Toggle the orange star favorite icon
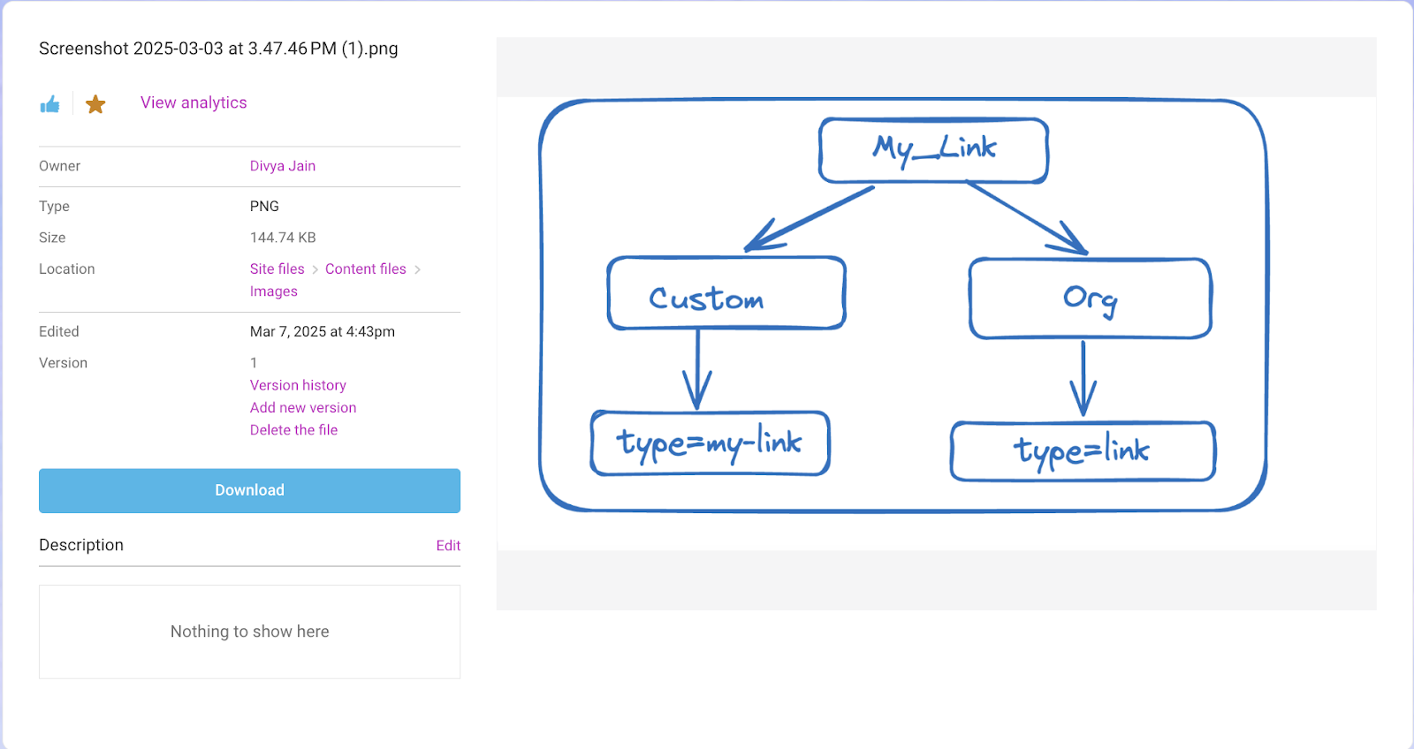Image resolution: width=1414 pixels, height=749 pixels. click(95, 105)
